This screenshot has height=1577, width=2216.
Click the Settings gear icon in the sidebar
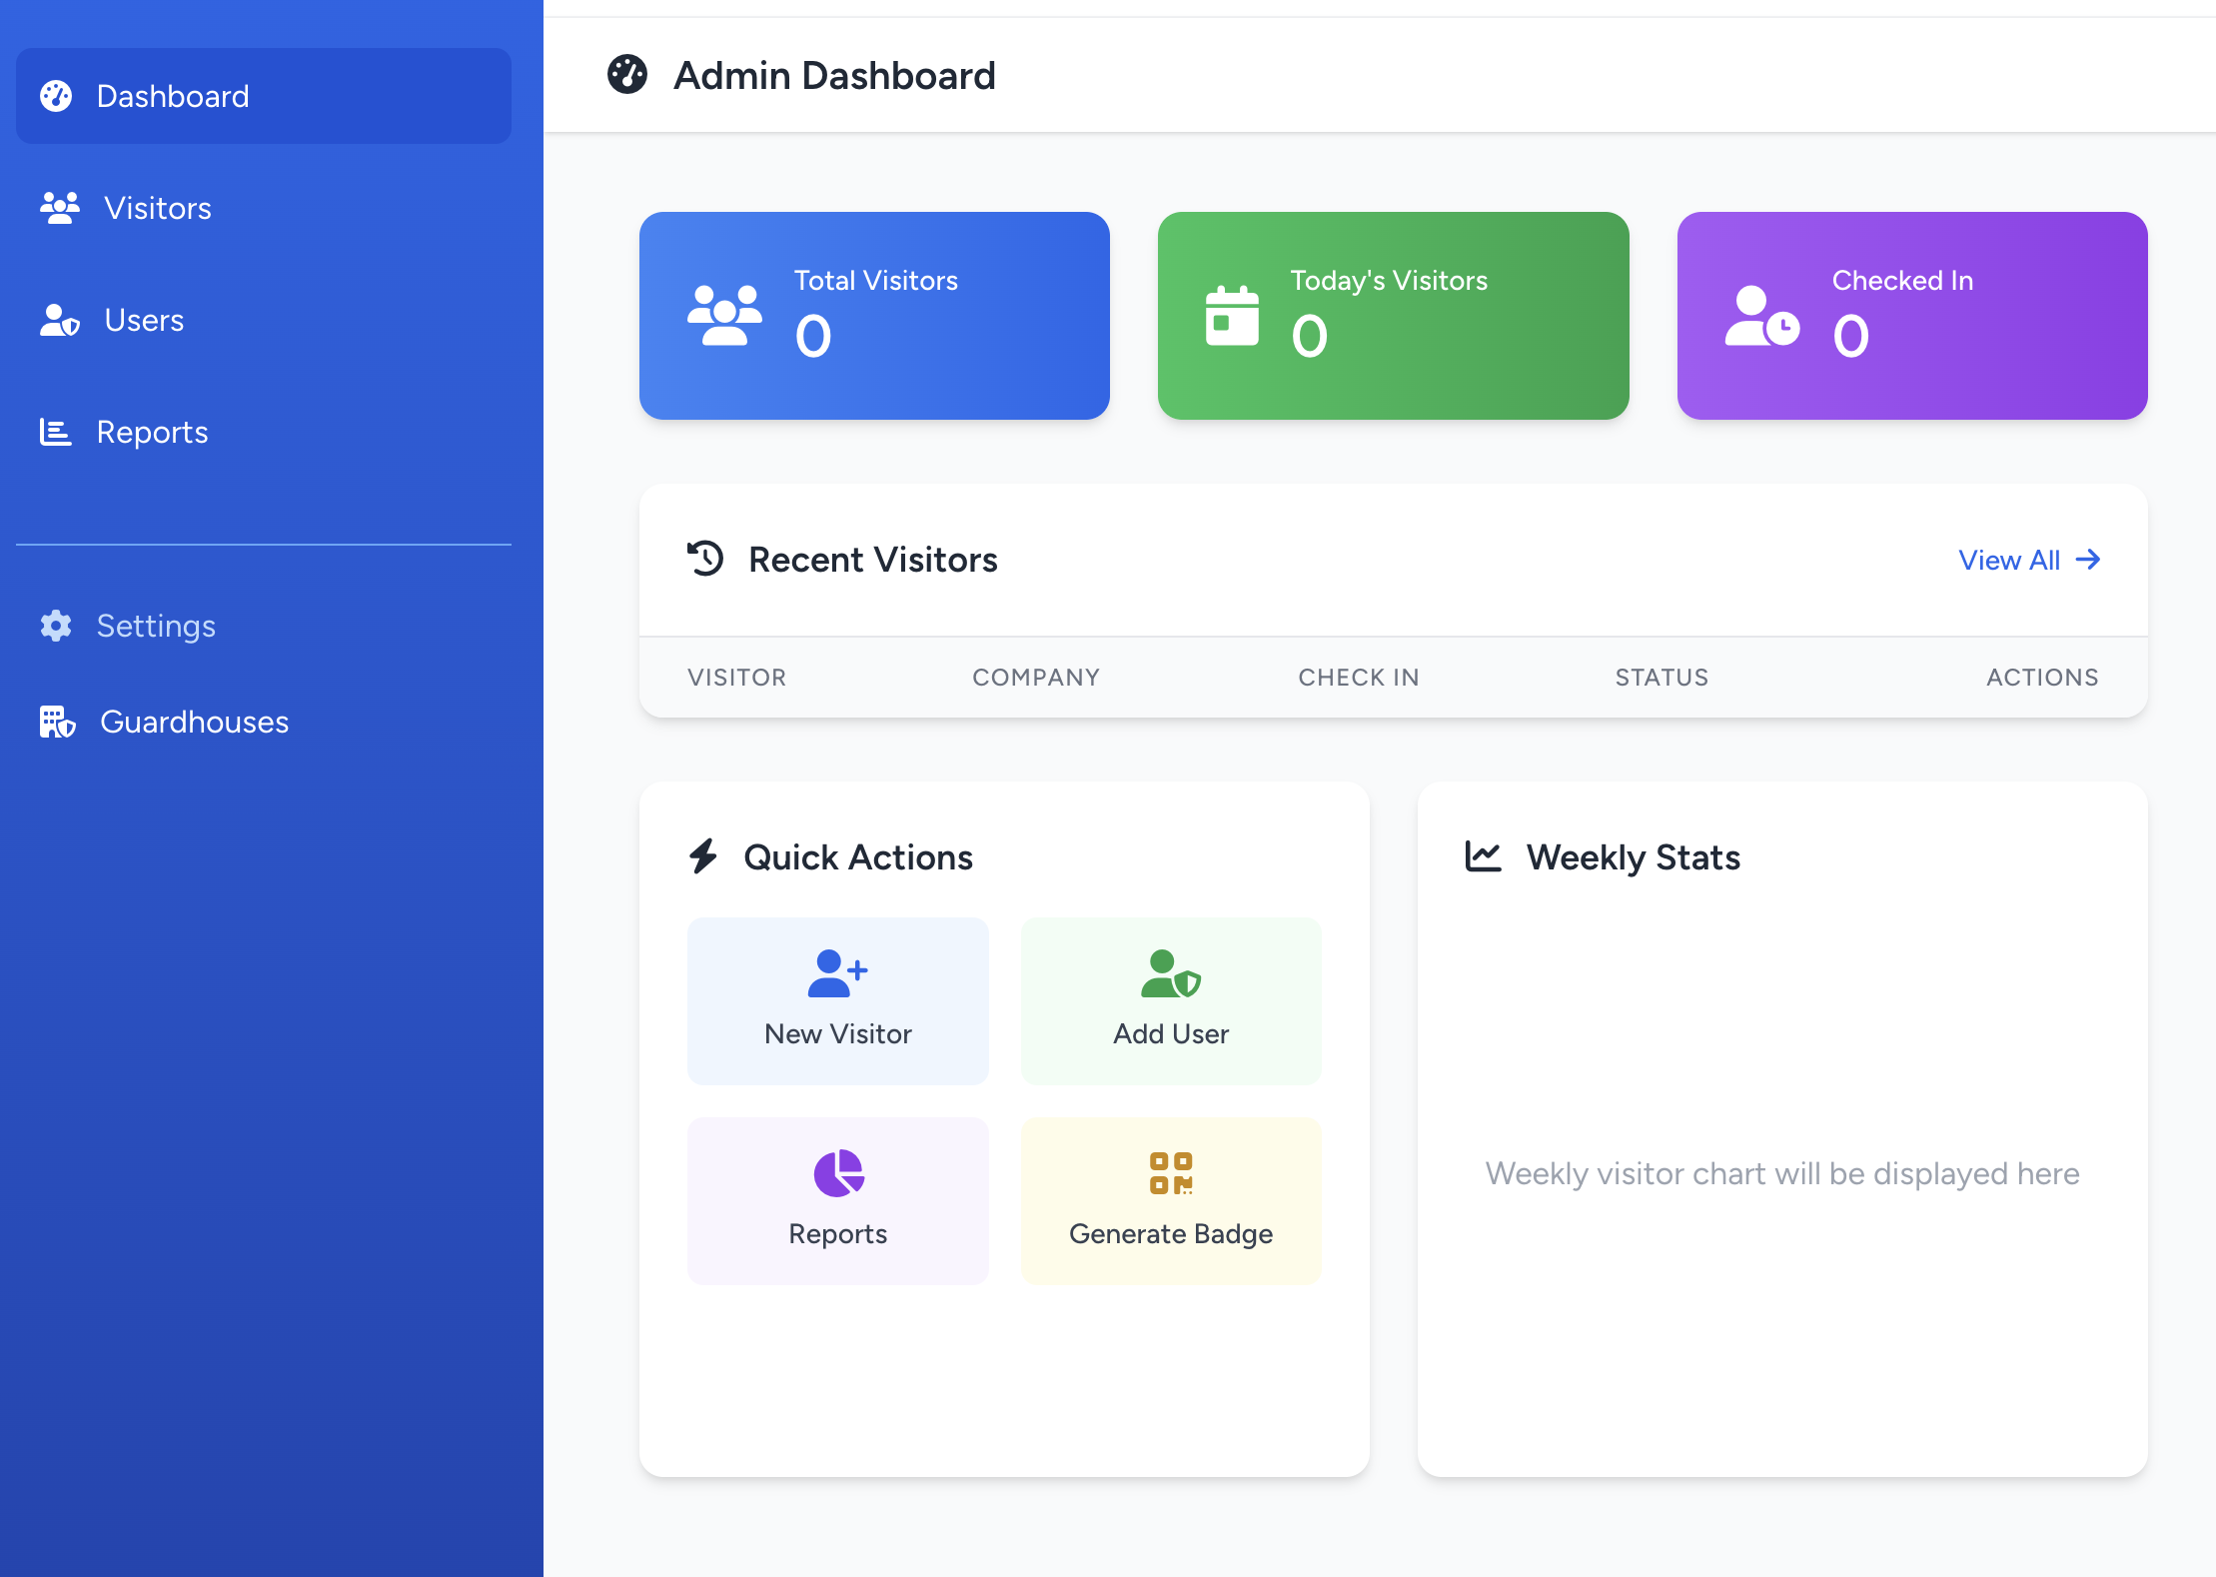55,626
